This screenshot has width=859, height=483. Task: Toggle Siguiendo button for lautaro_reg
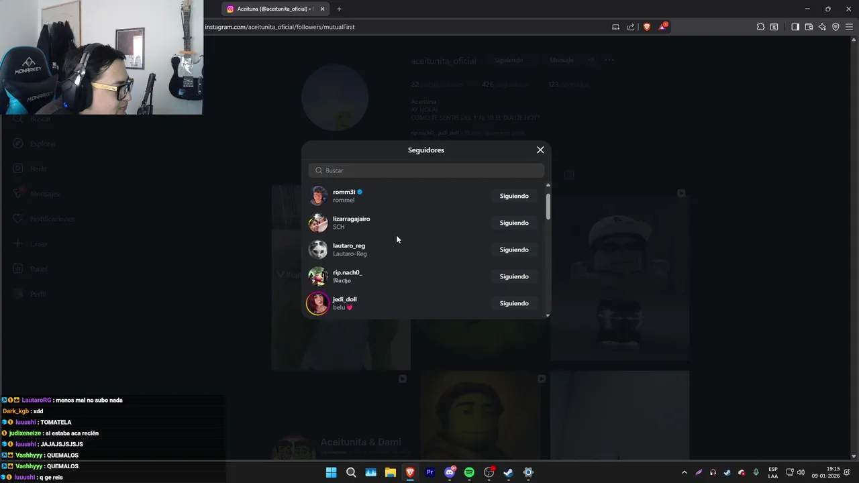coord(514,250)
